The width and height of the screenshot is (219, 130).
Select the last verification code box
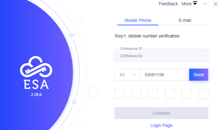(x=203, y=94)
